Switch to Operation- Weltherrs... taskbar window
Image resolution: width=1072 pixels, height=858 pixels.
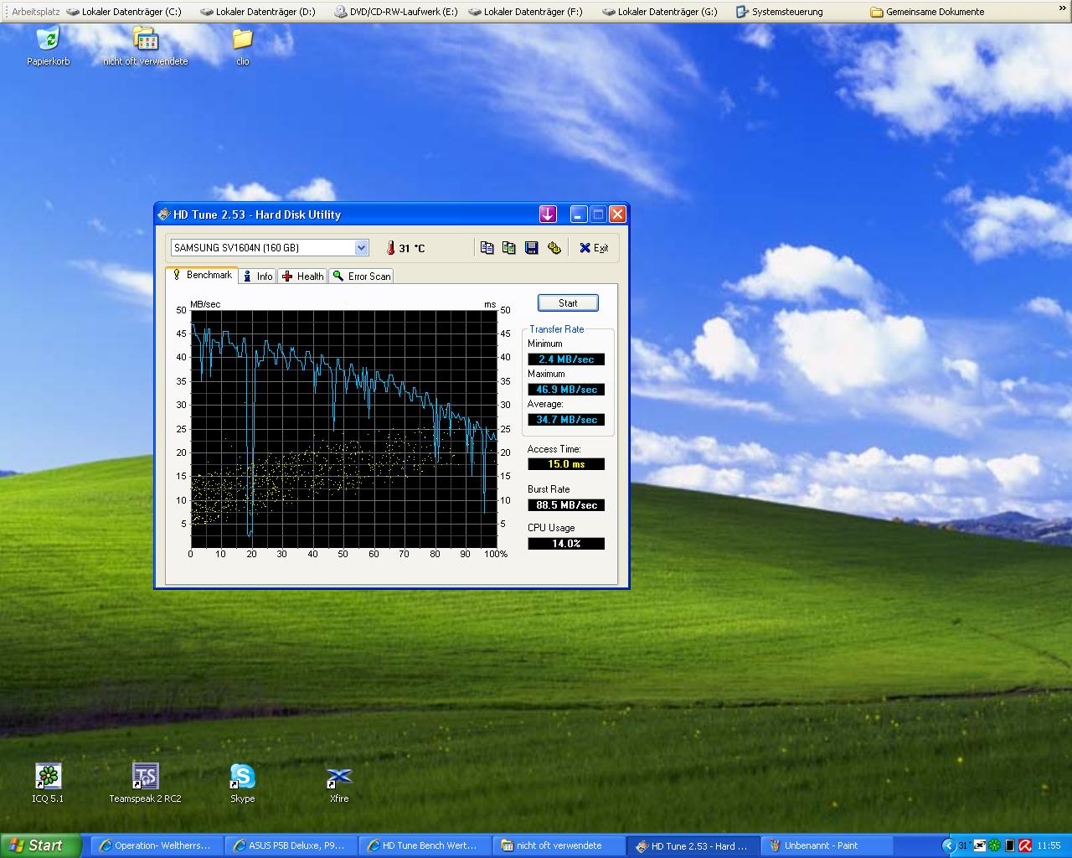156,845
